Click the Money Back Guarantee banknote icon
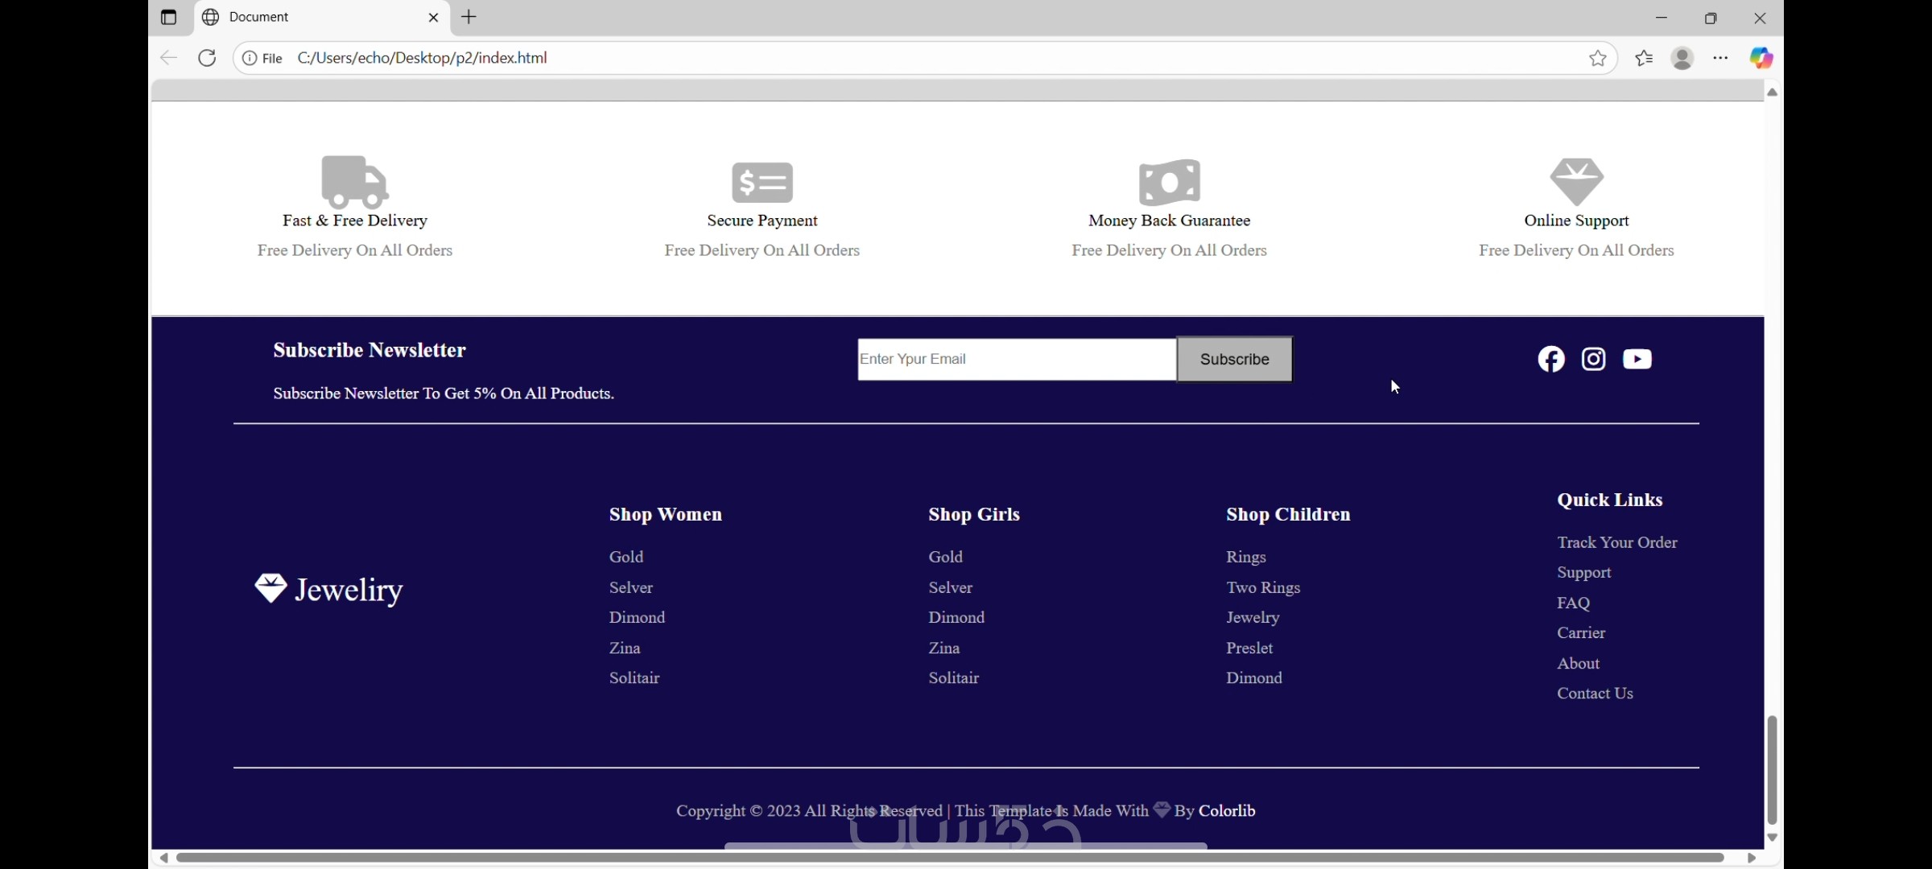The image size is (1932, 869). pyautogui.click(x=1170, y=183)
